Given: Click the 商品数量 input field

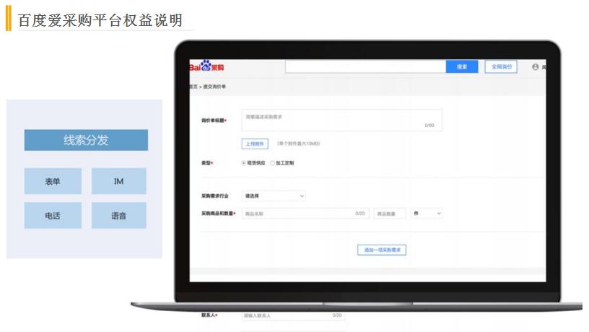Looking at the screenshot, I should pyautogui.click(x=390, y=214).
